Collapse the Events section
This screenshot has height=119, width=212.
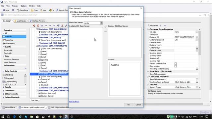coord(4,47)
